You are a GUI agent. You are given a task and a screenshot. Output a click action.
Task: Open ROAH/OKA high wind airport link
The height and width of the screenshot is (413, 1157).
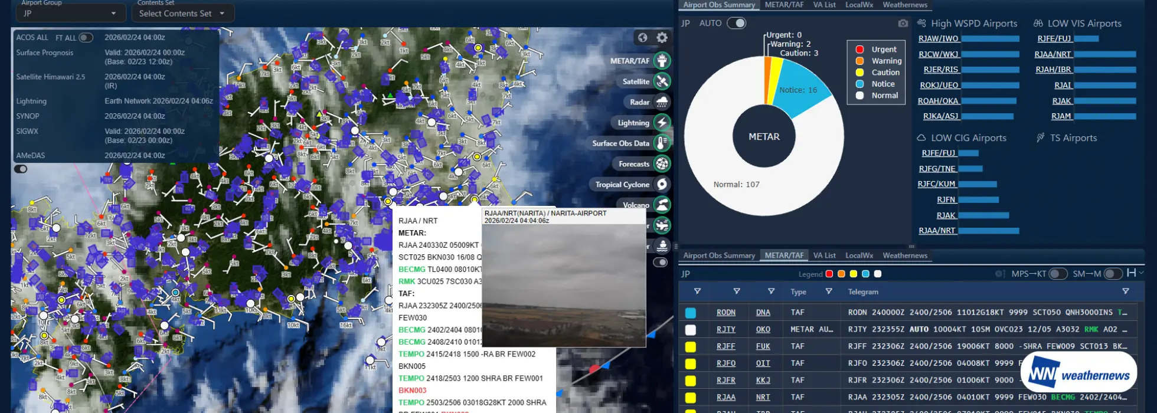[x=938, y=101]
